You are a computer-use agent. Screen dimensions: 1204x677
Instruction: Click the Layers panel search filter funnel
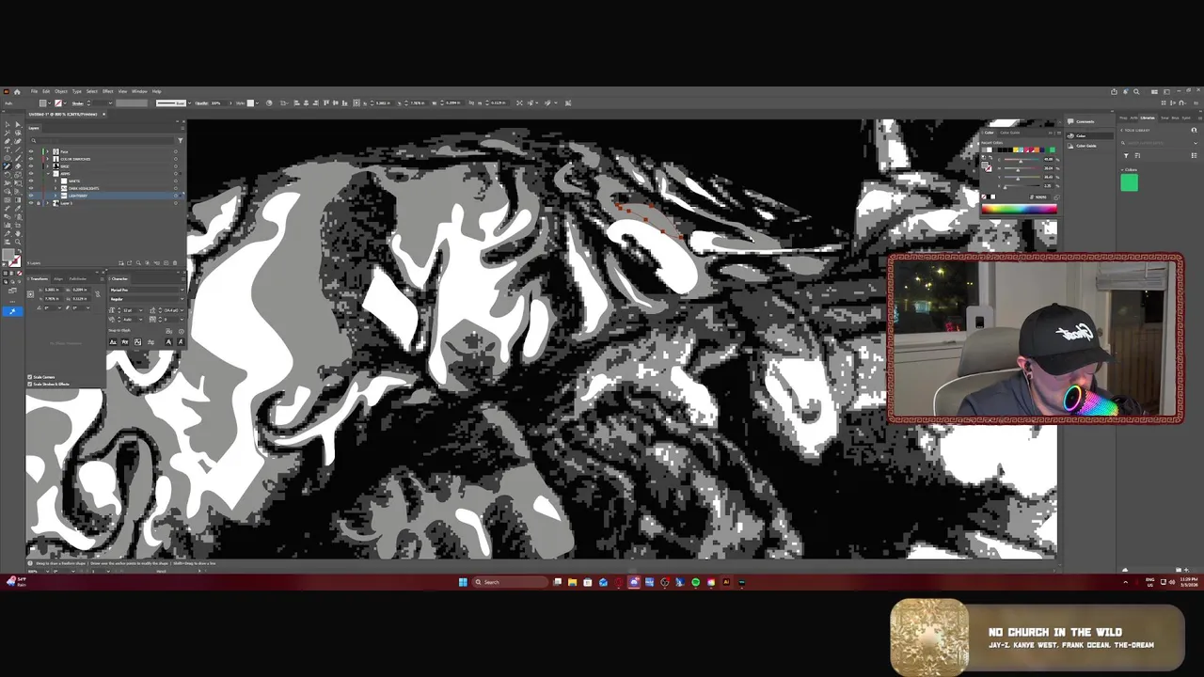(x=180, y=140)
